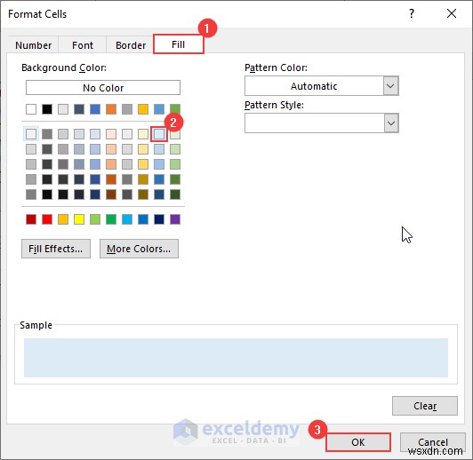Image resolution: width=473 pixels, height=460 pixels.
Task: Select the lightest yellow tint swatch
Action: click(143, 134)
